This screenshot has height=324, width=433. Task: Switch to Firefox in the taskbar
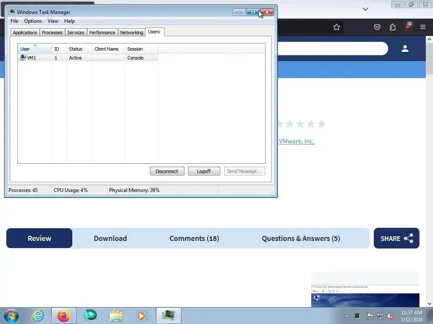click(64, 316)
